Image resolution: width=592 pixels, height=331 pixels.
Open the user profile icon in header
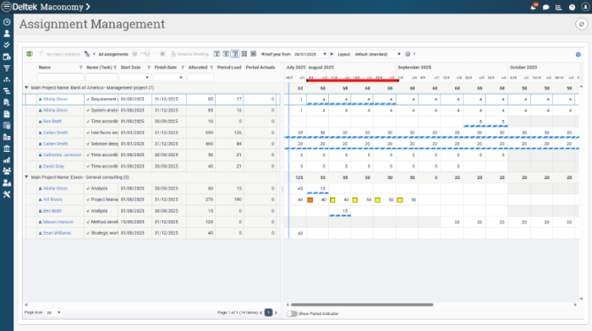[x=585, y=7]
